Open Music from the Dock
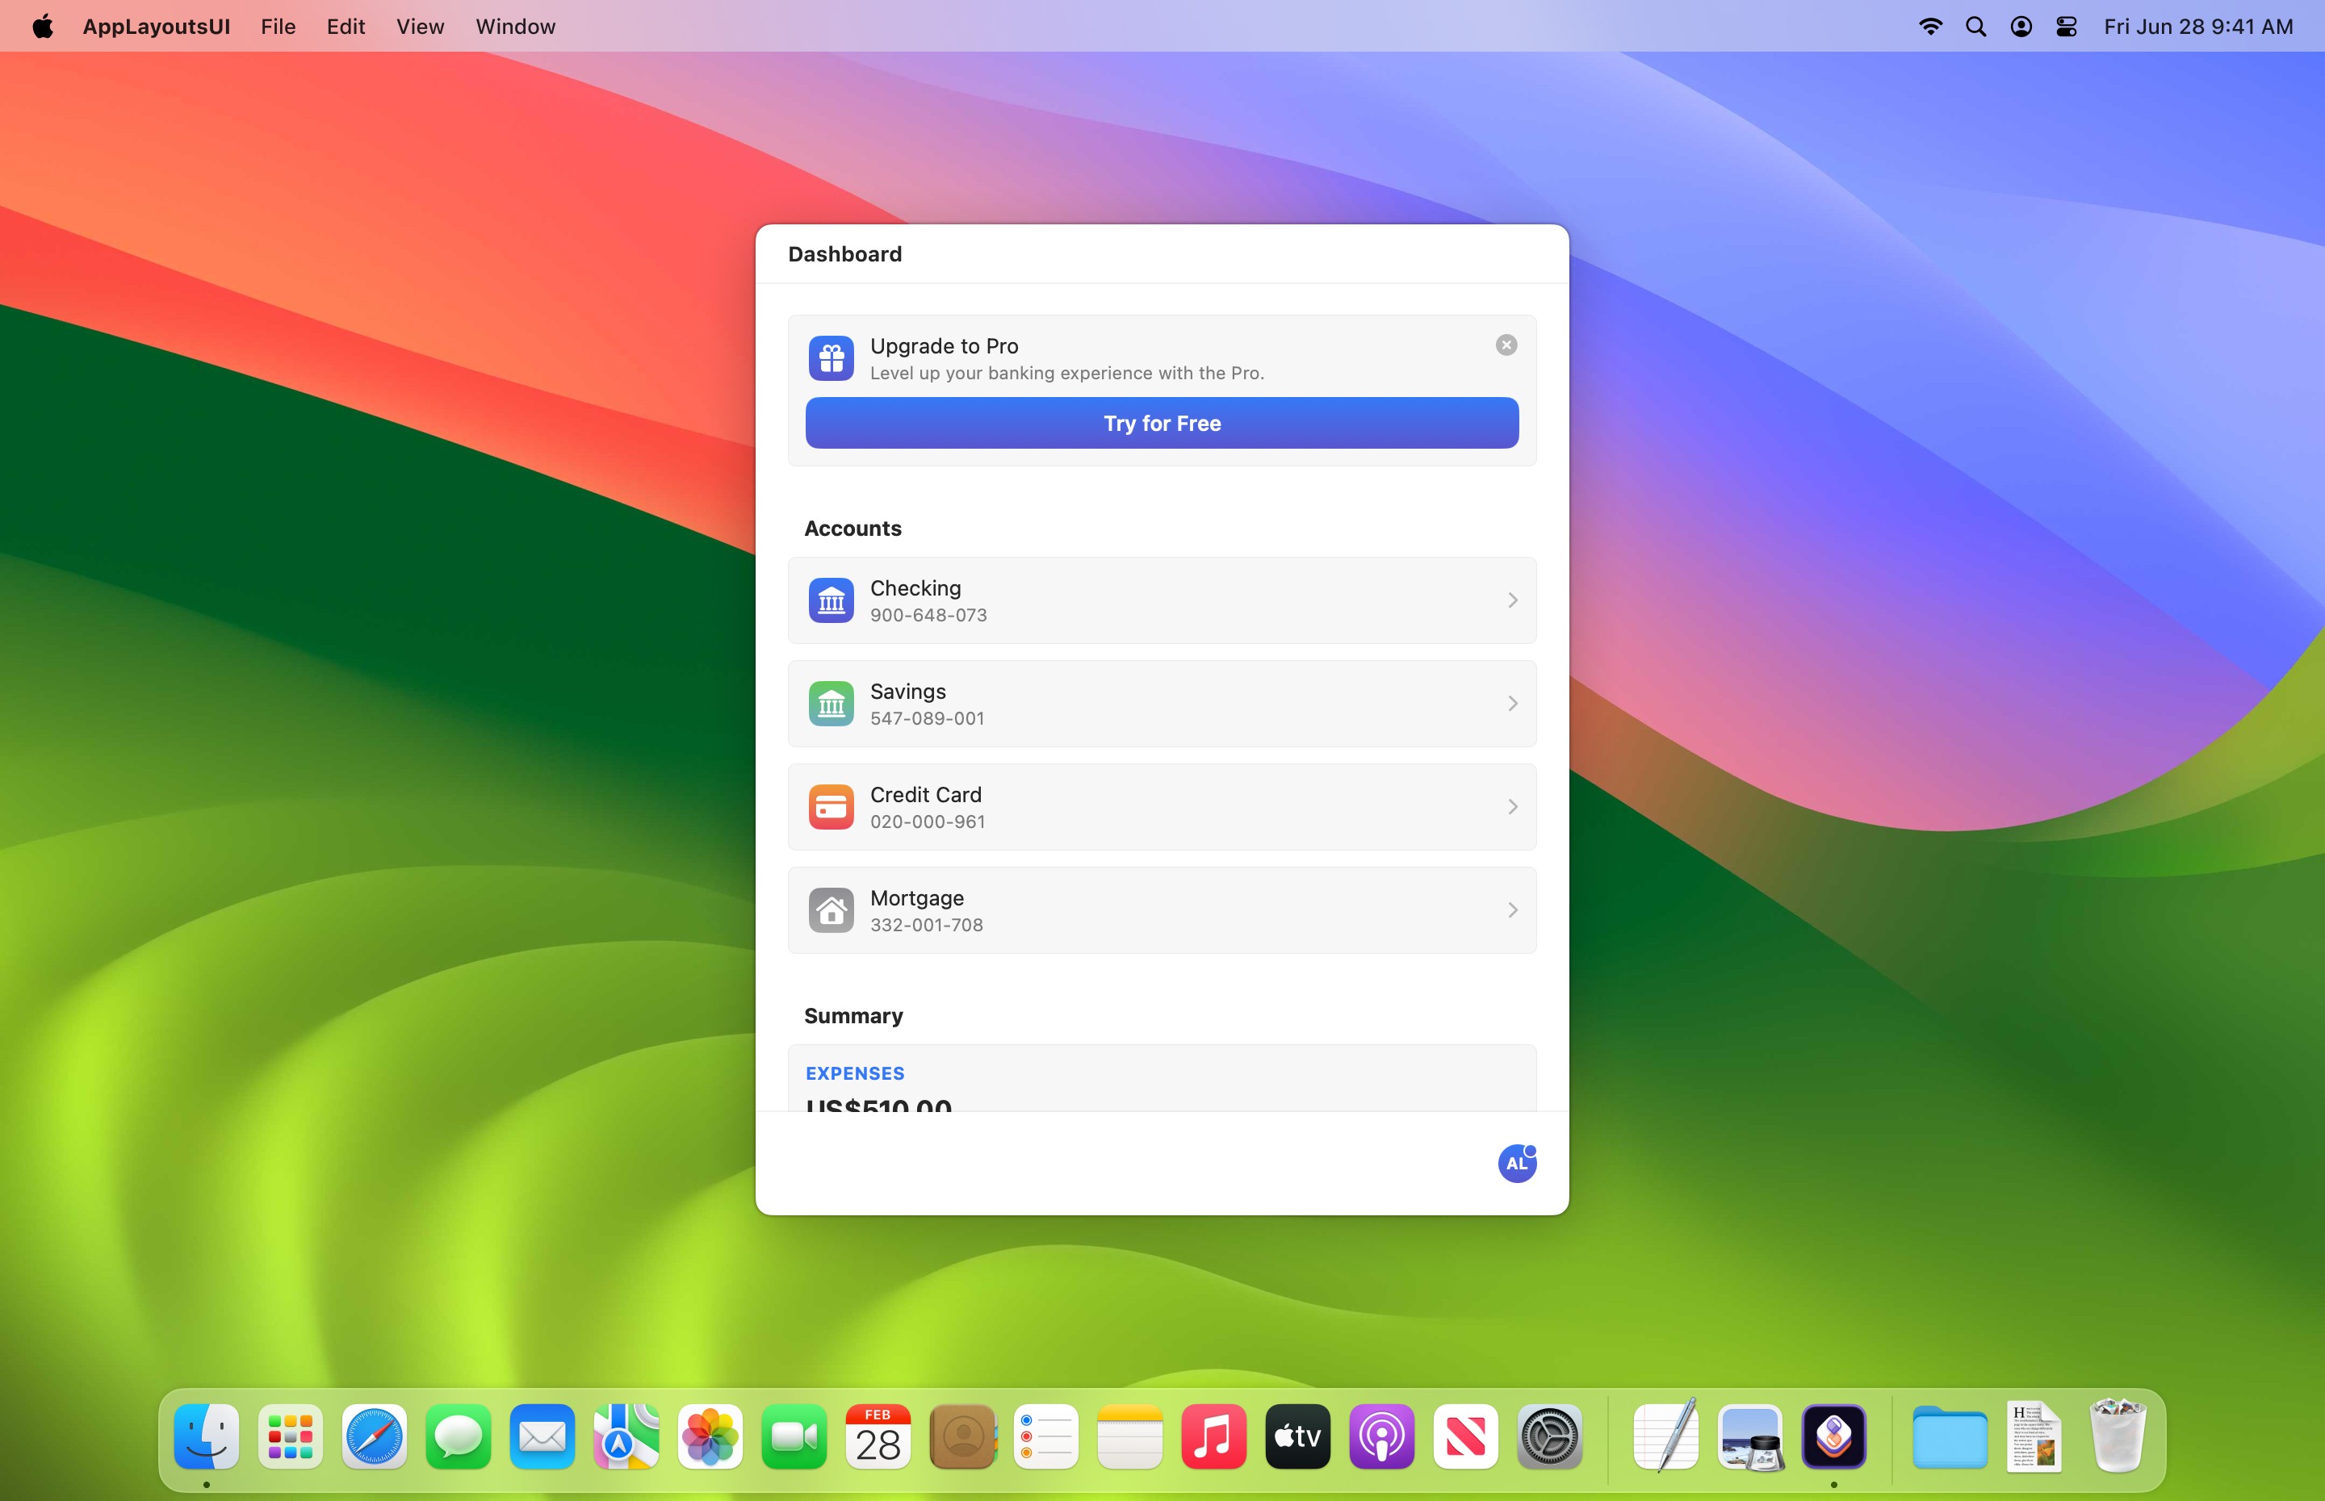2325x1501 pixels. pyautogui.click(x=1213, y=1436)
